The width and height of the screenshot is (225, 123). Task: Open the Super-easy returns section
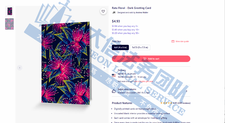[151, 91]
